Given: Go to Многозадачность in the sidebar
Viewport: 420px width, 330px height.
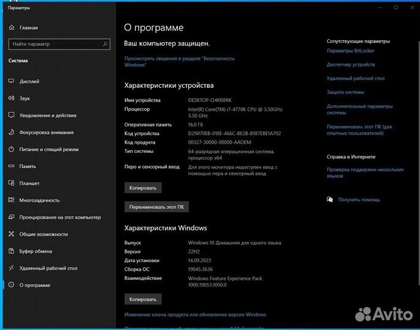Looking at the screenshot, I should click(x=39, y=200).
